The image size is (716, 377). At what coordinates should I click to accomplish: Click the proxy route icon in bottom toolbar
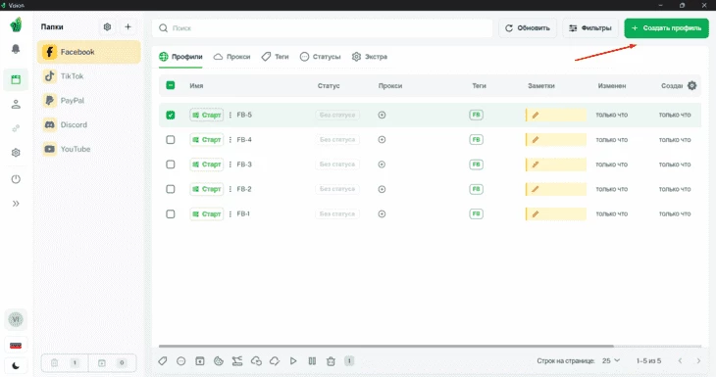point(237,361)
